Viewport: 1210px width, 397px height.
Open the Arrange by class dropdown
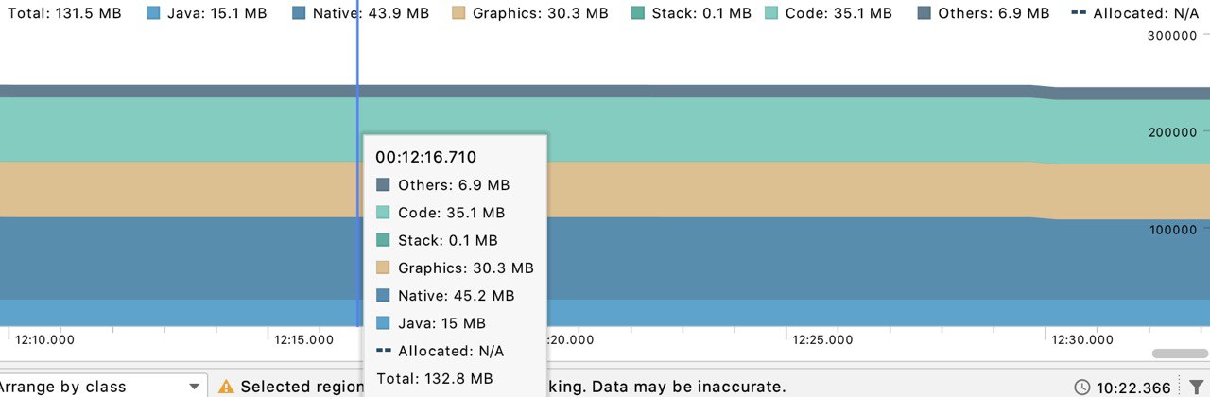(102, 387)
